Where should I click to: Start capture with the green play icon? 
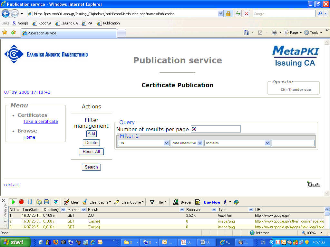point(13,202)
